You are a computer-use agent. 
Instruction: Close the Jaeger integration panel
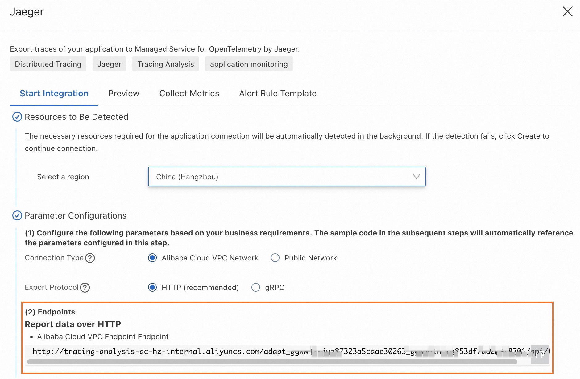(x=568, y=11)
